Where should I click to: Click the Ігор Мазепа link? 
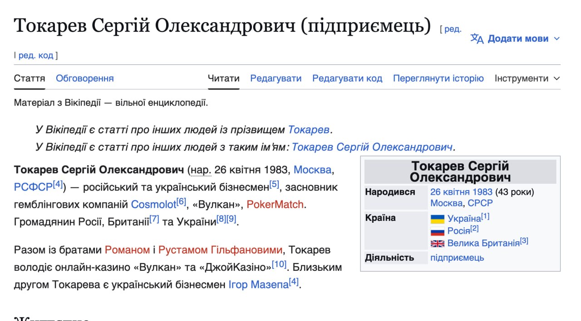[259, 285]
